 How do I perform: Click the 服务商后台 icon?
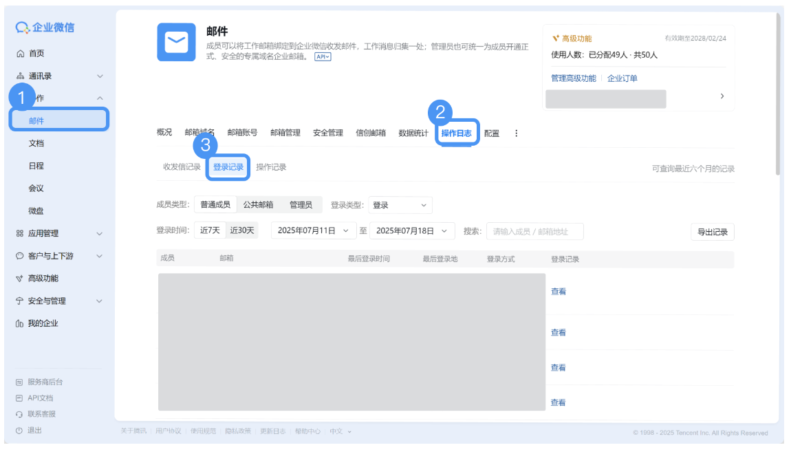pos(19,382)
